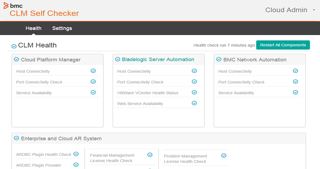Click Financial Management License Health Check icon
Screen dimensions: 320x169
pyautogui.click(x=150, y=155)
